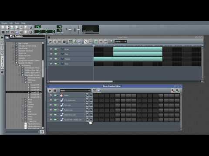Screen dimensions: 209x156
Task: Show the Song Editor via toolbar icon
Action: click(x=3, y=32)
